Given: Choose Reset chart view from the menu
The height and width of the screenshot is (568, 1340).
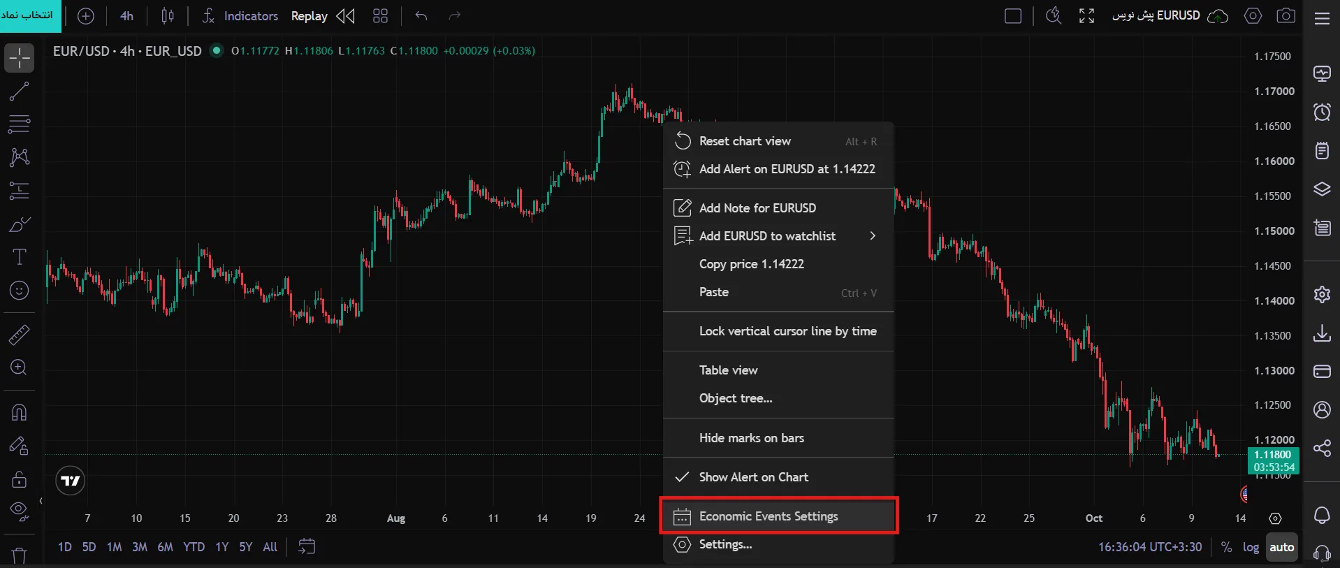Looking at the screenshot, I should (x=778, y=141).
